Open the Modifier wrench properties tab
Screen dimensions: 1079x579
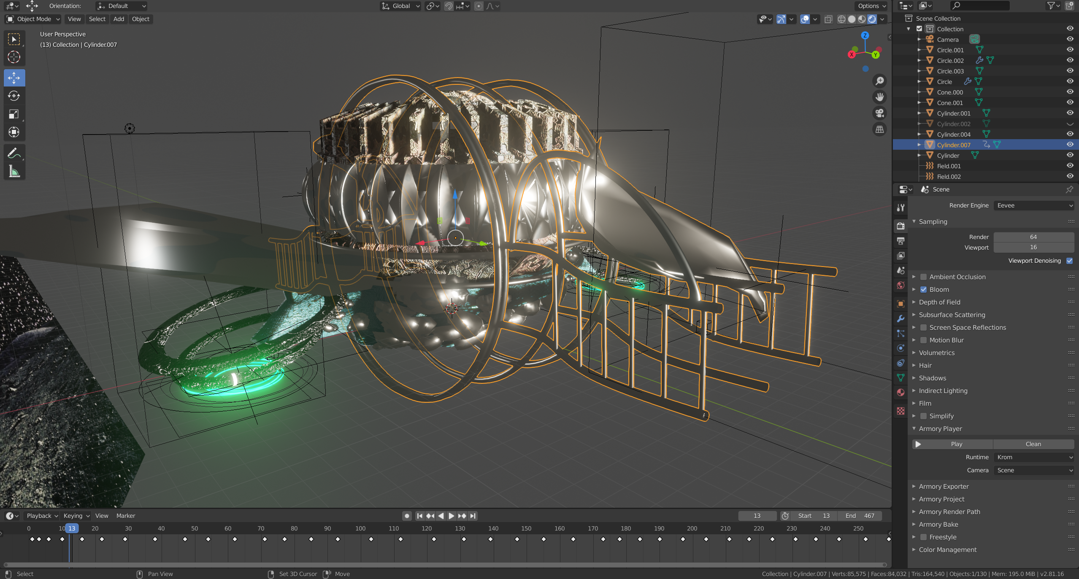[x=901, y=318]
